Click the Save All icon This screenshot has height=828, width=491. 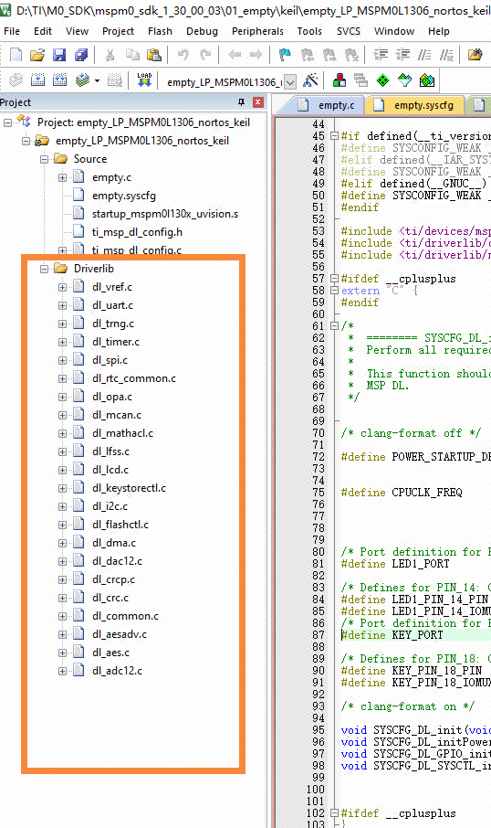point(80,55)
